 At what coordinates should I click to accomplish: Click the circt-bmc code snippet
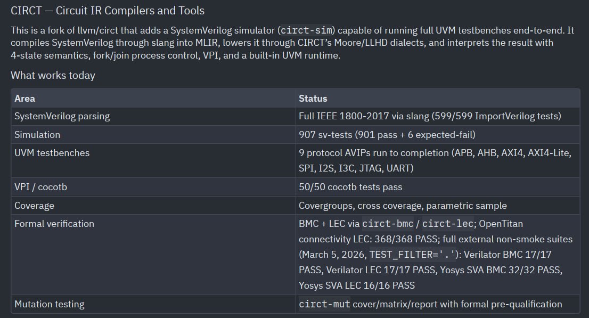point(388,224)
